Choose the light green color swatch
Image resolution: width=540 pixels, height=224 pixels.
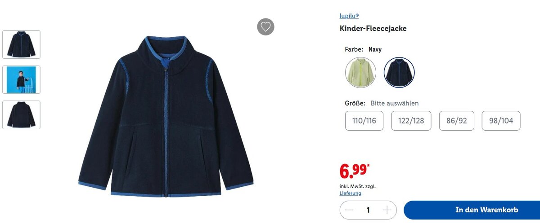360,72
